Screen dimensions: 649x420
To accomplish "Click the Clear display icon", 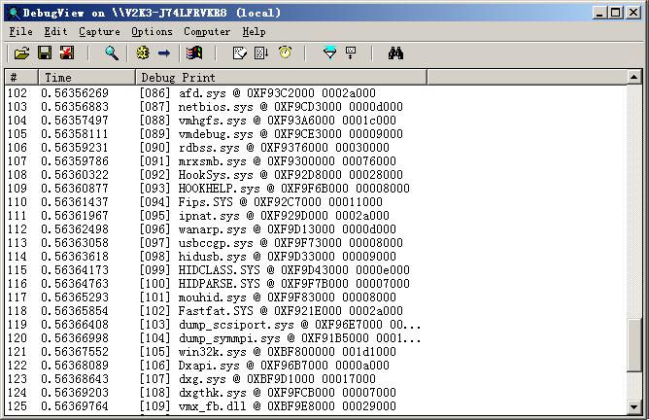I will (67, 53).
